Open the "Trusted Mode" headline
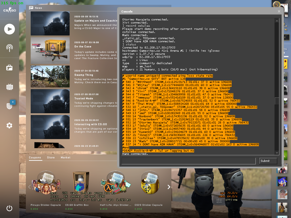The height and width of the screenshot is (218, 291). [84, 98]
